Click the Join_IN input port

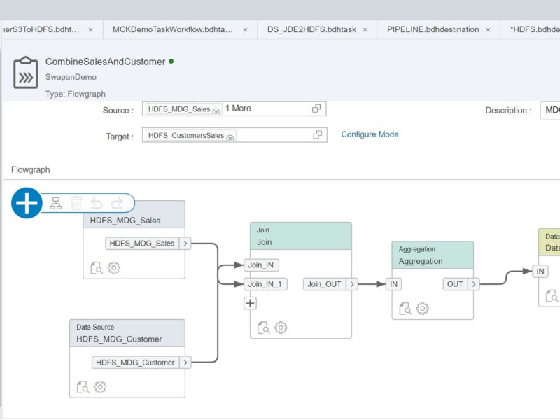[x=261, y=265]
